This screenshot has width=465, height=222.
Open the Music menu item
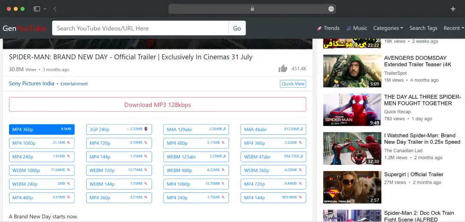coord(357,28)
